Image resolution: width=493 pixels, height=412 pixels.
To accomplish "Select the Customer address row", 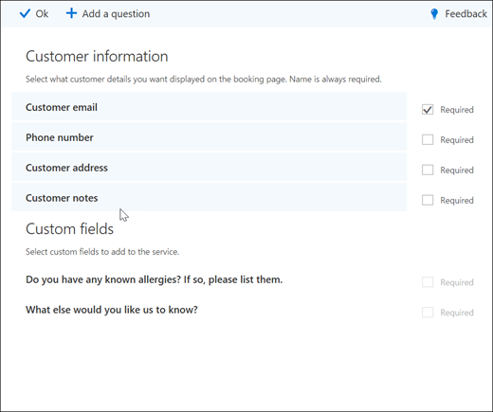I will pyautogui.click(x=210, y=167).
